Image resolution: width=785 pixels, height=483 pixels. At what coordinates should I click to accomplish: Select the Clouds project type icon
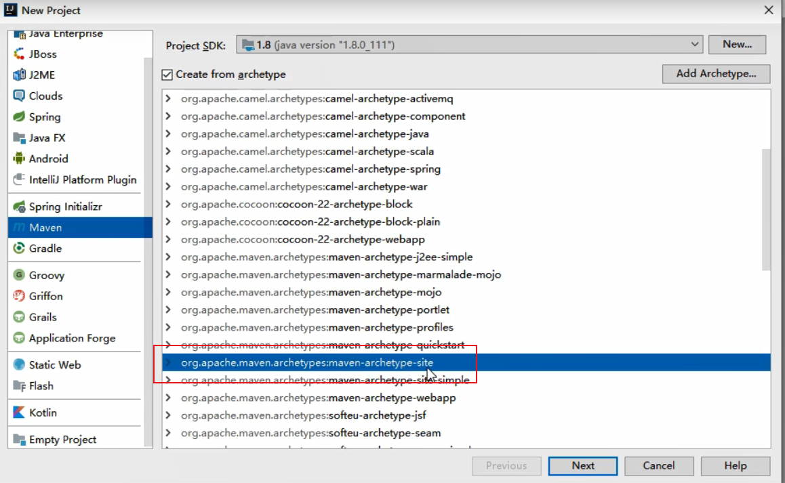point(19,96)
